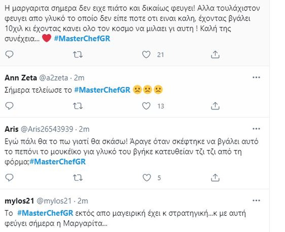The image size is (285, 232).
Task: Open the @Aris26543939 handle
Action: (47, 129)
